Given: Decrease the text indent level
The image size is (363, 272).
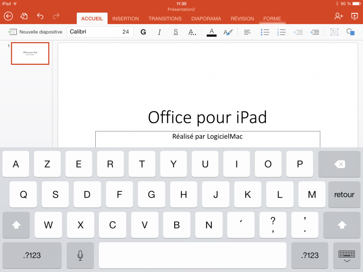Looking at the screenshot, I should tap(299, 32).
